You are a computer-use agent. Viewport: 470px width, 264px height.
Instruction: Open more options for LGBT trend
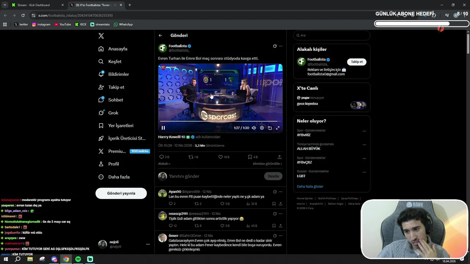click(x=364, y=172)
